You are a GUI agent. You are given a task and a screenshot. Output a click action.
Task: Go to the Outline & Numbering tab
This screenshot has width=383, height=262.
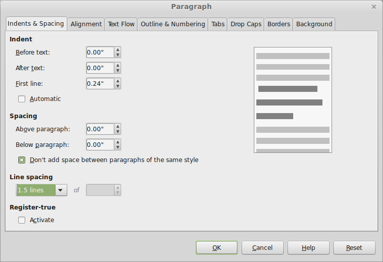[173, 24]
